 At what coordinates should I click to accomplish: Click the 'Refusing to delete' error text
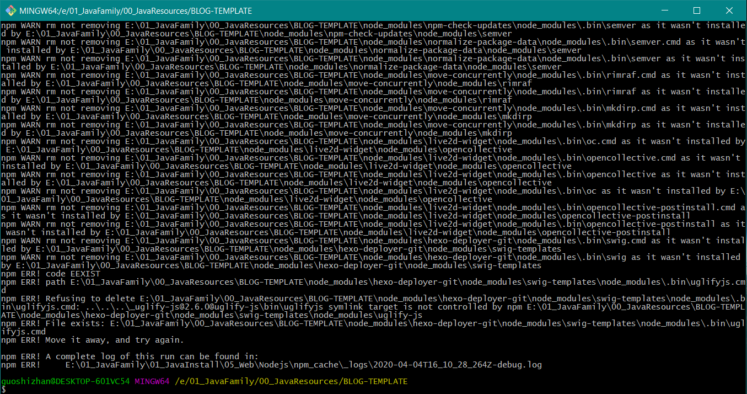(x=83, y=299)
